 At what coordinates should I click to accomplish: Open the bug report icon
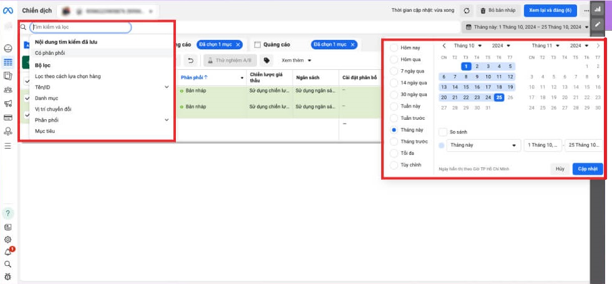[8, 277]
